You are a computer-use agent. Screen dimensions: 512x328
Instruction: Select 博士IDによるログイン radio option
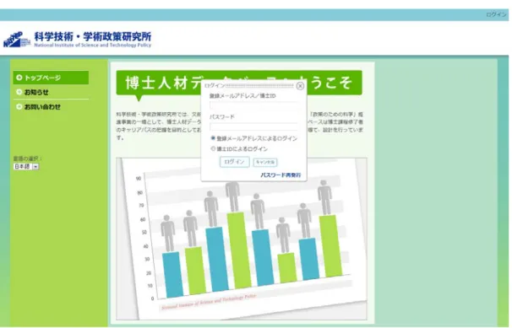point(213,148)
